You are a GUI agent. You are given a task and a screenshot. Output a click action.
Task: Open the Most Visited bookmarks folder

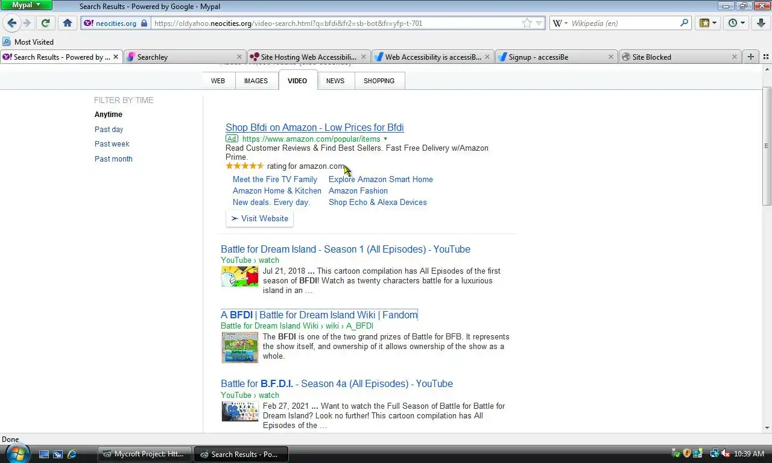tap(28, 42)
